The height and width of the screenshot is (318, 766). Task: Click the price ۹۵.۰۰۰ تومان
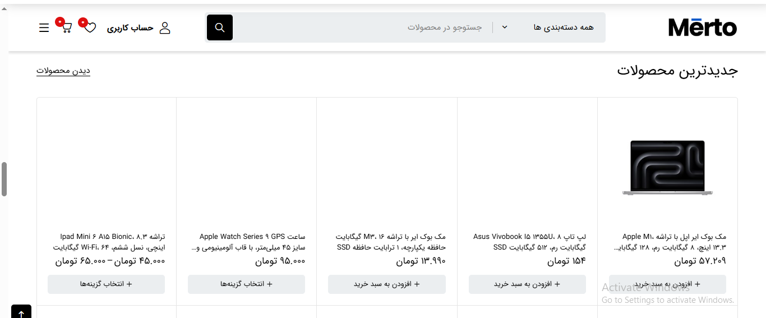[x=280, y=261]
